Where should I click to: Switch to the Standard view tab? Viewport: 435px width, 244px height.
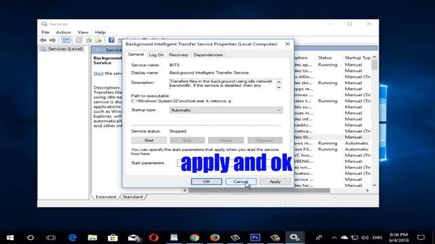pyautogui.click(x=133, y=197)
